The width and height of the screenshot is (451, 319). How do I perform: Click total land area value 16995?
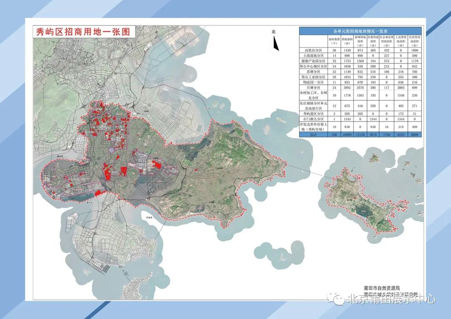tap(346, 135)
